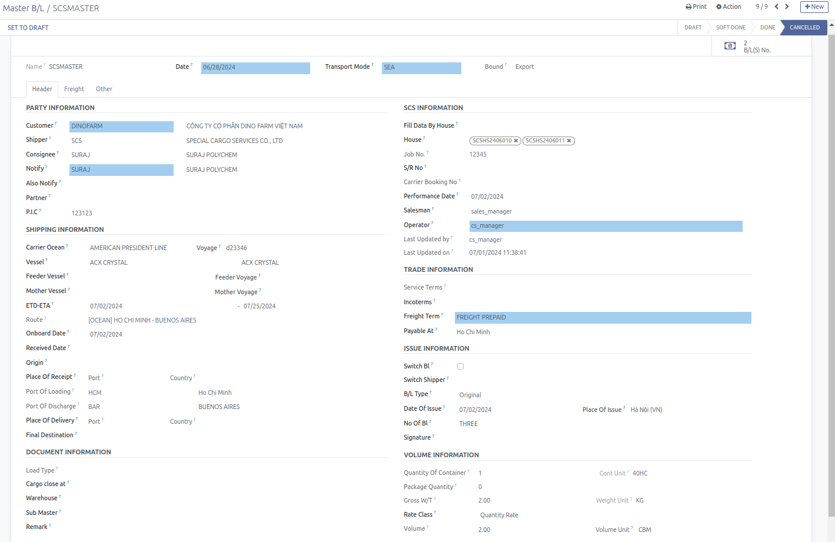Remove the SCSHS2406010 house tag
The image size is (835, 542).
point(516,141)
